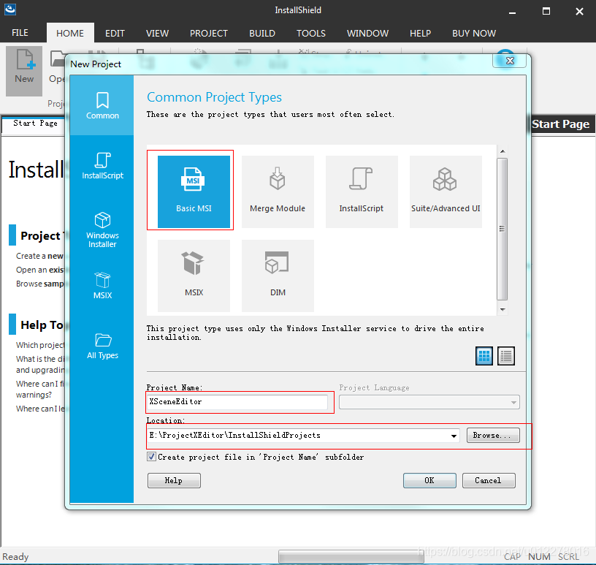
Task: Switch to the HOME ribbon tab
Action: click(x=70, y=33)
